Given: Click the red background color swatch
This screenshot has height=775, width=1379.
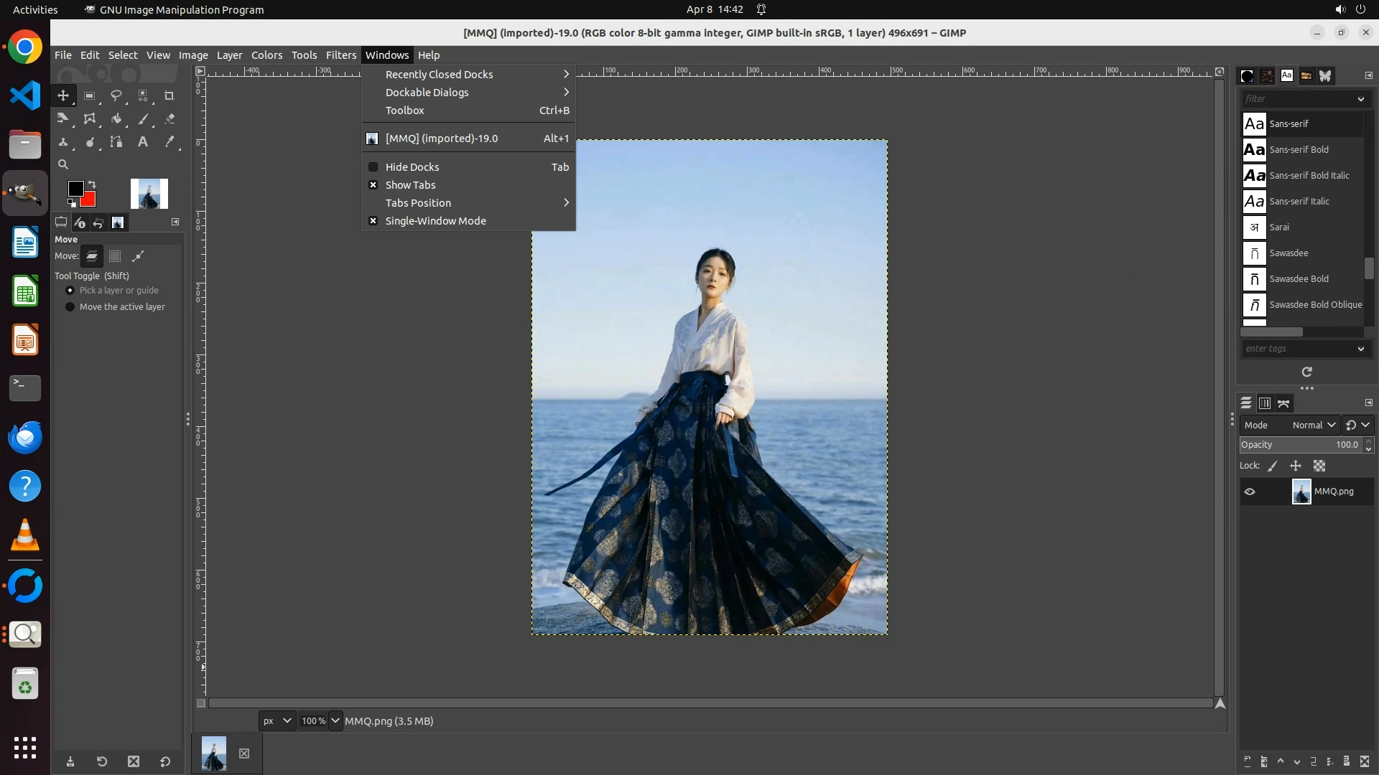Looking at the screenshot, I should pyautogui.click(x=90, y=201).
